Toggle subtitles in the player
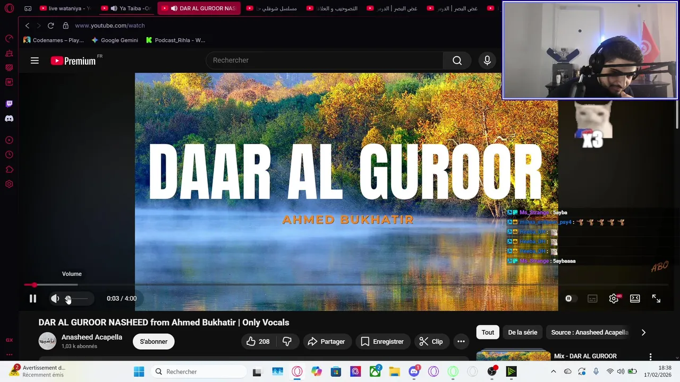680x382 pixels. click(x=592, y=299)
